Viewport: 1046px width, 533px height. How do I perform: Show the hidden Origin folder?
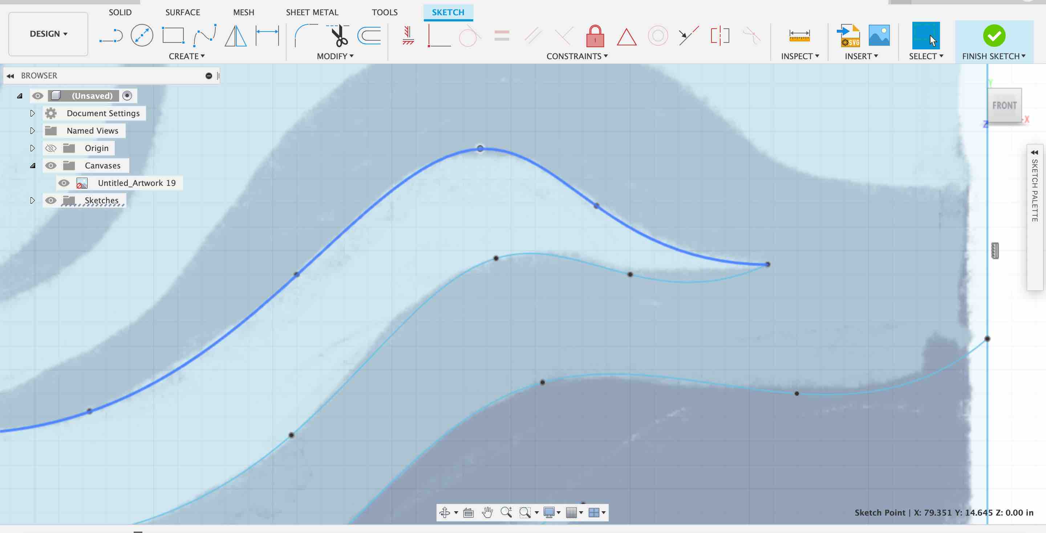(x=51, y=148)
